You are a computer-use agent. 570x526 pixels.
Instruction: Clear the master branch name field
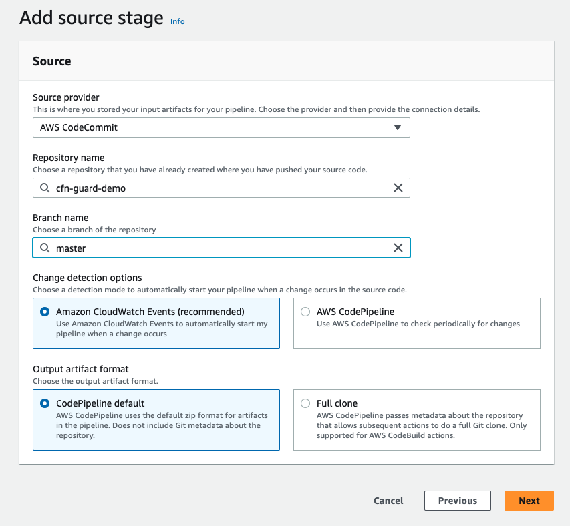point(398,248)
